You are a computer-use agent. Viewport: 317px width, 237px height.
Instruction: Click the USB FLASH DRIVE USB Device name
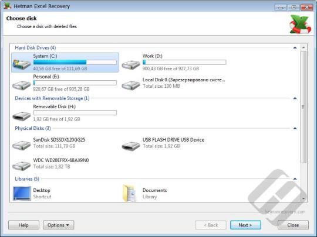pyautogui.click(x=173, y=140)
